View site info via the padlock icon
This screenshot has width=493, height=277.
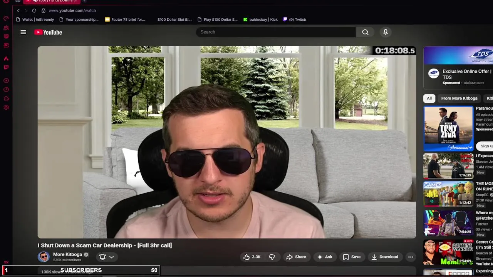pyautogui.click(x=44, y=10)
